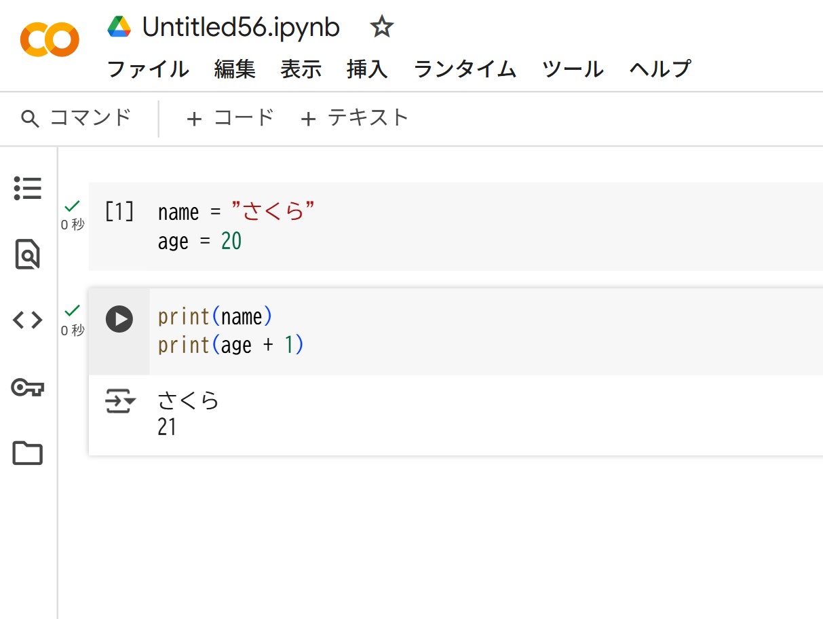The height and width of the screenshot is (619, 823).
Task: Open secrets key sidebar panel
Action: point(28,387)
